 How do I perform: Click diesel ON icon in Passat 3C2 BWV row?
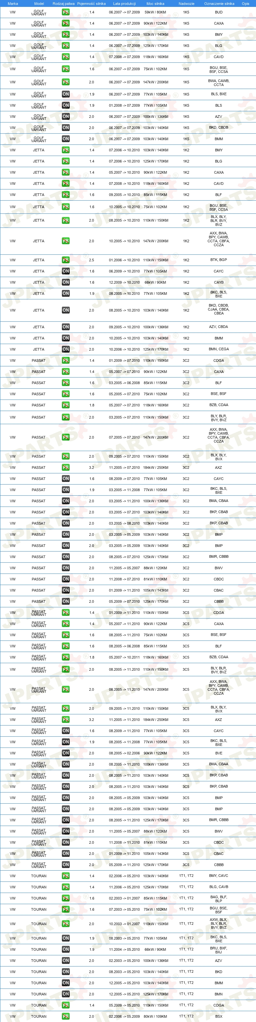coord(66,568)
